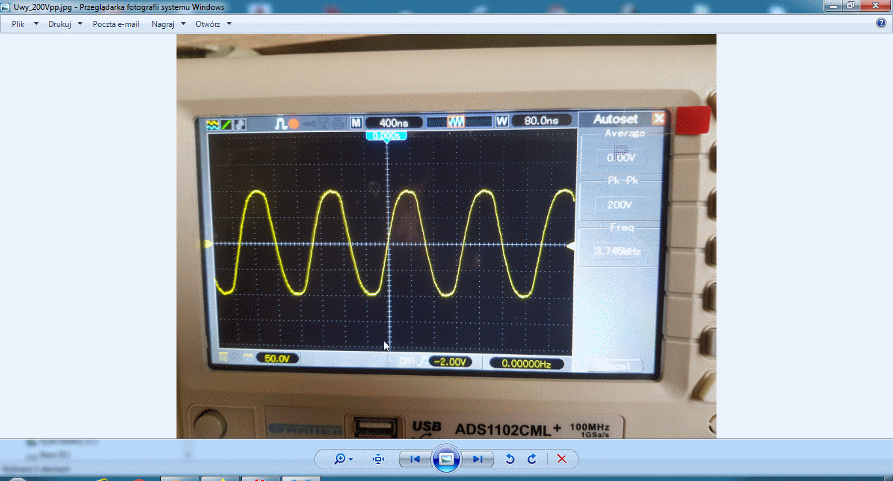Go to the previous photo

[x=414, y=459]
